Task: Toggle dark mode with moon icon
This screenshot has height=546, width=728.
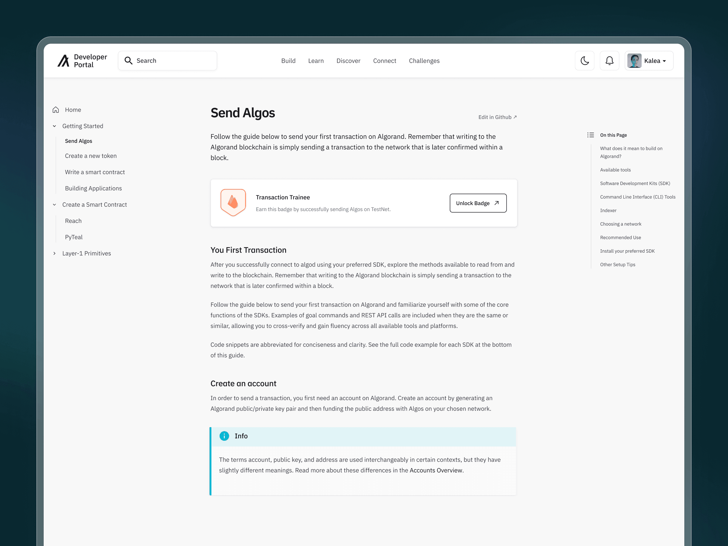Action: tap(585, 61)
